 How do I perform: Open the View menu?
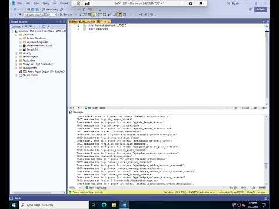click(x=36, y=3)
